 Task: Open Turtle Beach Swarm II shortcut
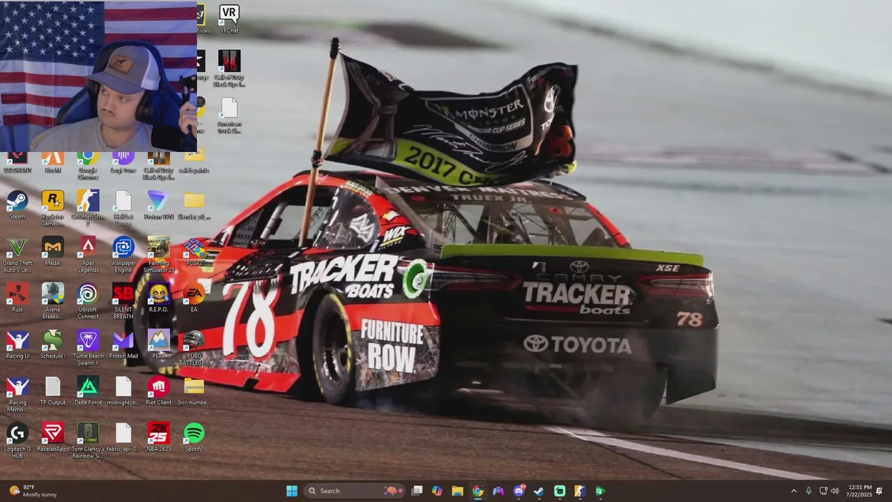[x=88, y=347]
